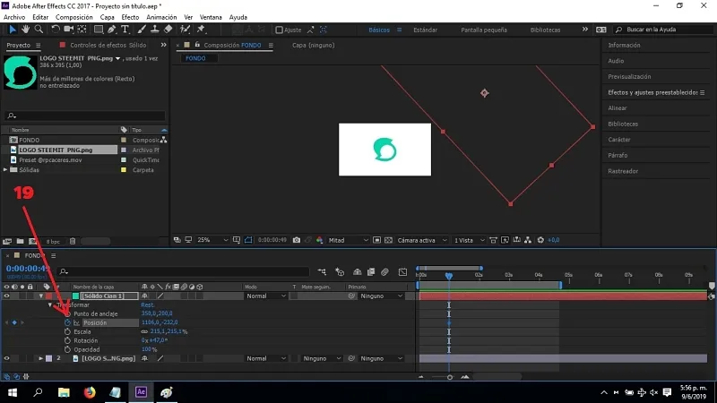Open the Cámara activa view dropdown

[x=418, y=240]
